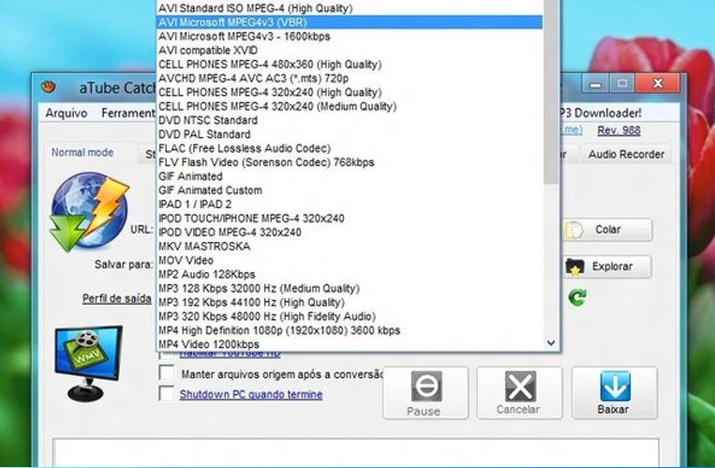715x468 pixels.
Task: Pick IPAD 1 / IPAD 2 profile
Action: 350,204
